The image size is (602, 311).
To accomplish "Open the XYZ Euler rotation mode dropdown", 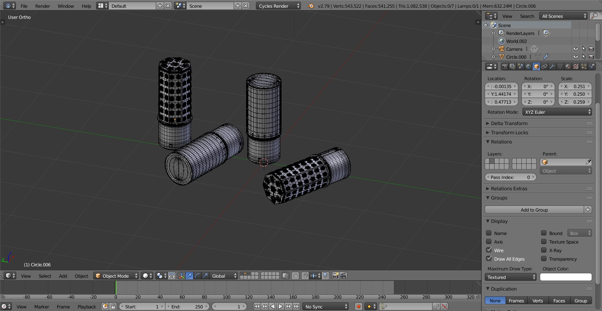I will [x=557, y=112].
